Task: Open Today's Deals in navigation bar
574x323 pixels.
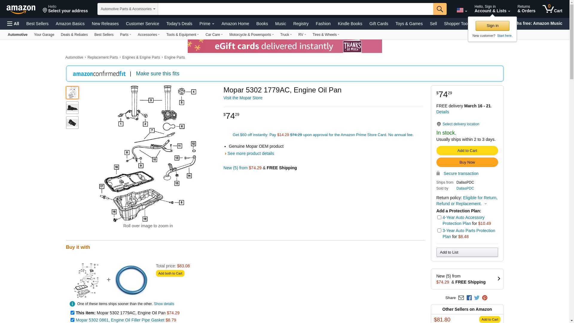Action: pos(179,24)
